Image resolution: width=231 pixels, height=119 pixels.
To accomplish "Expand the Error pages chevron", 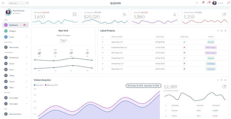I will (27, 98).
